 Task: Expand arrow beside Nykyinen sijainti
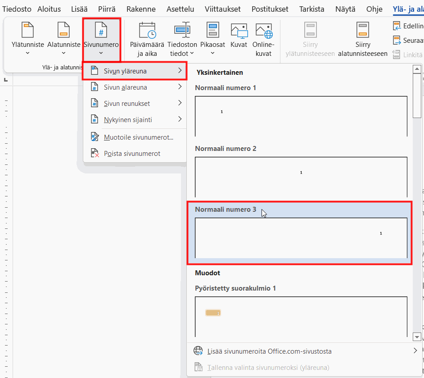coord(180,119)
